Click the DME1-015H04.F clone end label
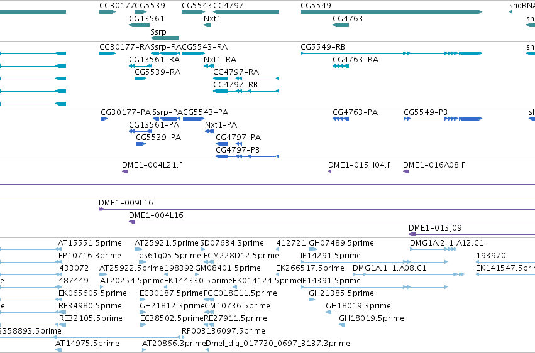 [359, 165]
